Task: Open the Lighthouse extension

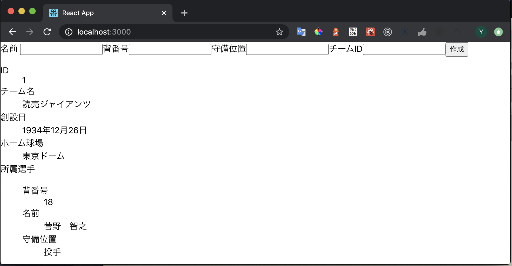Action: 336,32
